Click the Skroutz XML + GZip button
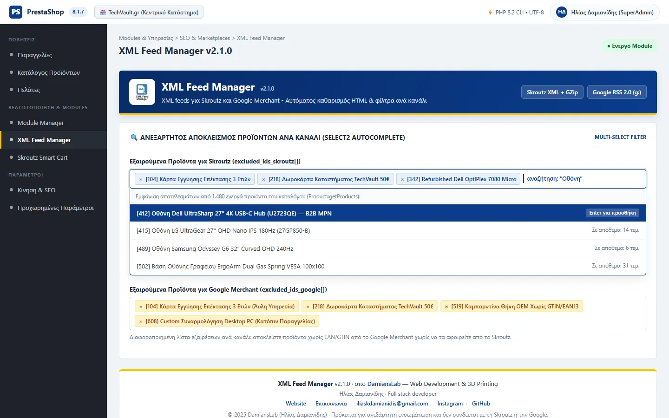The image size is (669, 418). [x=552, y=92]
